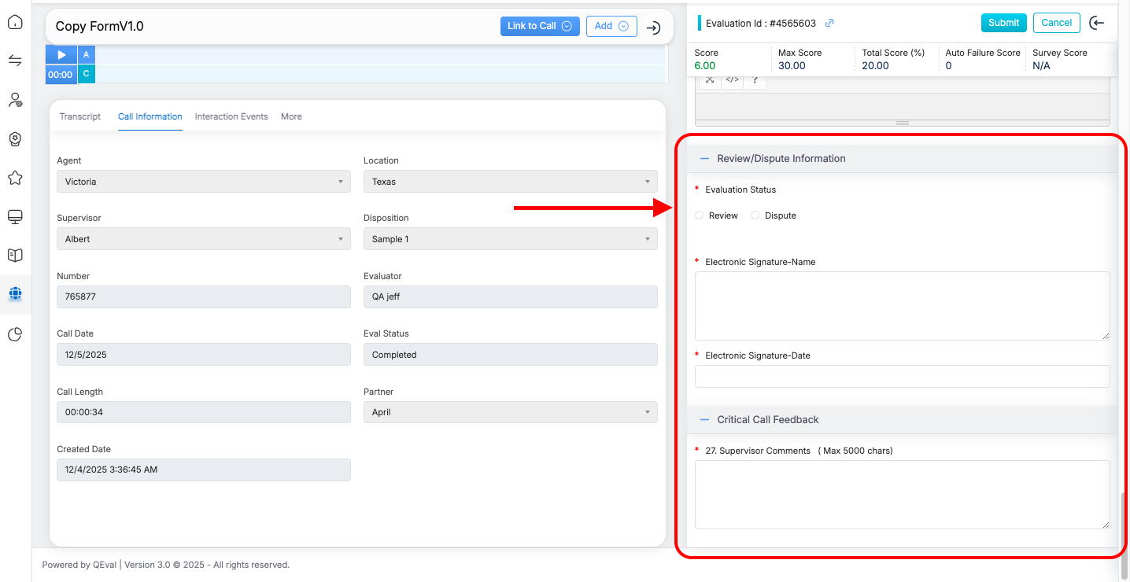Switch to the Transcript tab
This screenshot has height=582, width=1130.
point(80,116)
